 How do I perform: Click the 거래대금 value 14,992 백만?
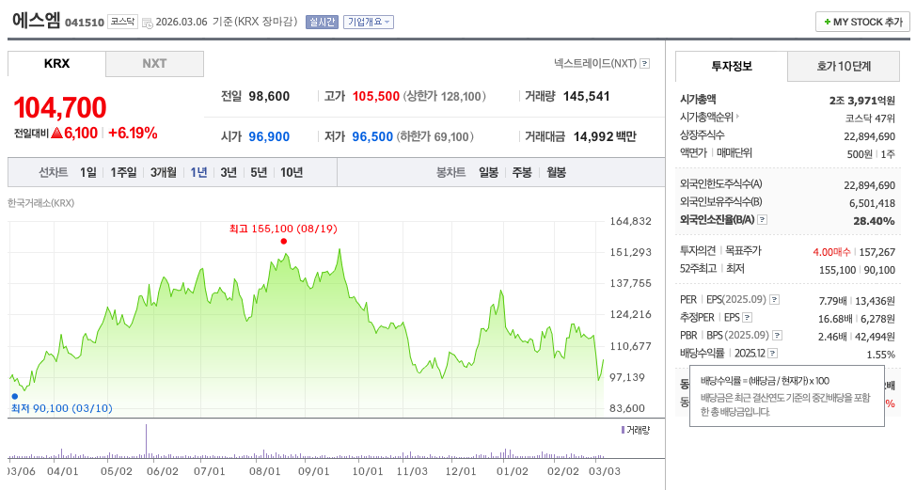pyautogui.click(x=605, y=136)
